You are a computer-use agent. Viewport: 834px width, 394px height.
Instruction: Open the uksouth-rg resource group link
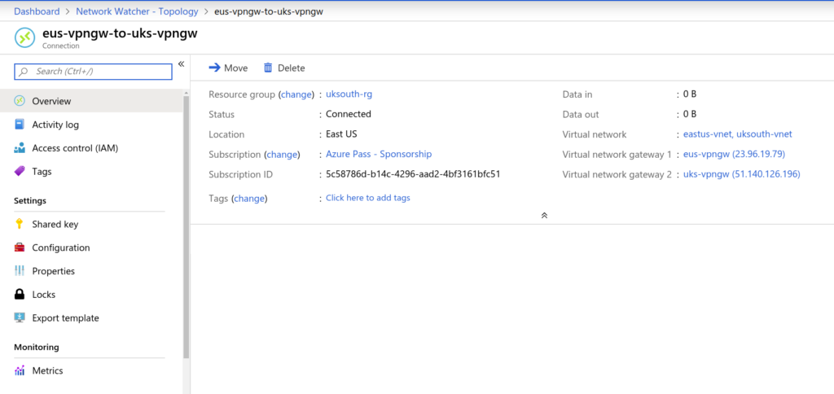pos(349,94)
